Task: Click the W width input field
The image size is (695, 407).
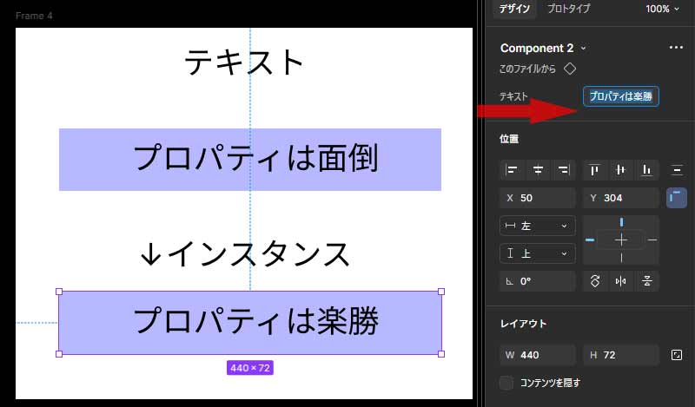Action: click(x=539, y=355)
